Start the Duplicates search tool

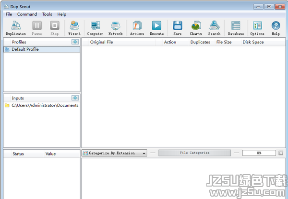[x=16, y=28]
